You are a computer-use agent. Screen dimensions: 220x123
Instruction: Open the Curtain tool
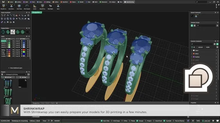pyautogui.click(x=35, y=7)
